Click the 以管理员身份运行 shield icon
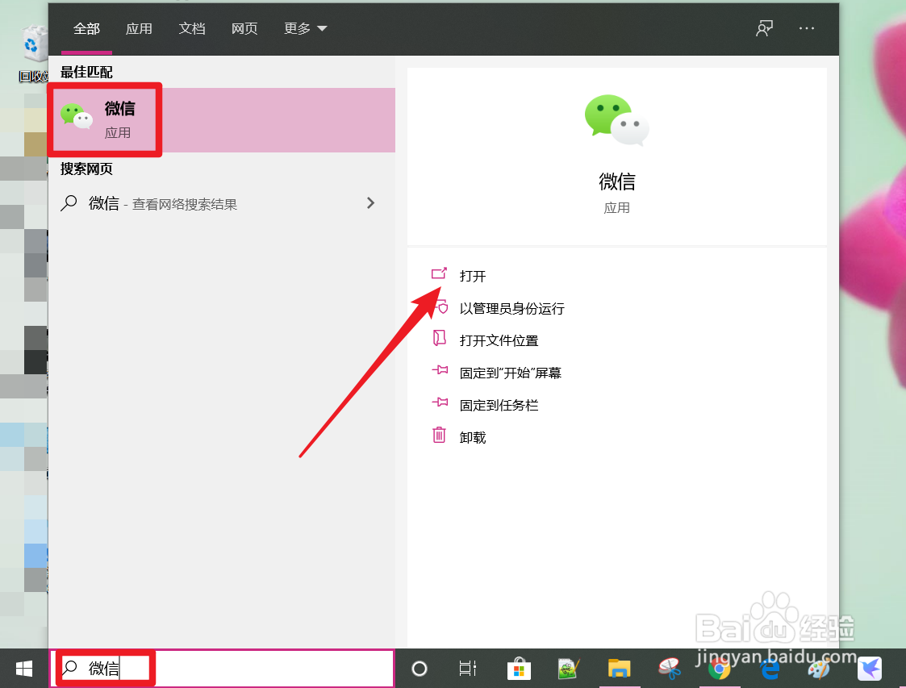Image resolution: width=906 pixels, height=688 pixels. pos(439,306)
